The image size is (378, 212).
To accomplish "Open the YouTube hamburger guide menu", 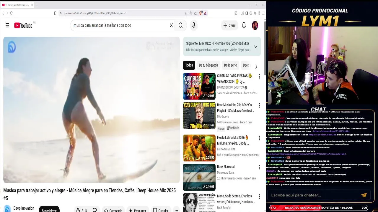I will [7, 25].
